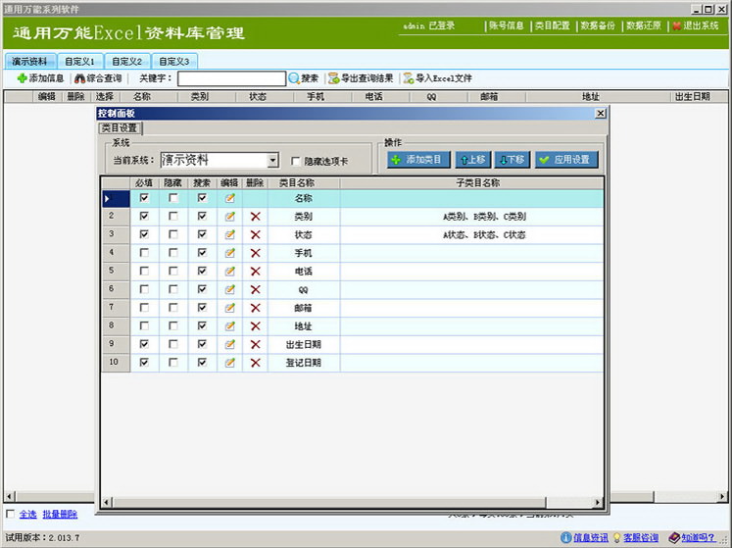
Task: Switch to the 自定义1 tab
Action: point(79,61)
